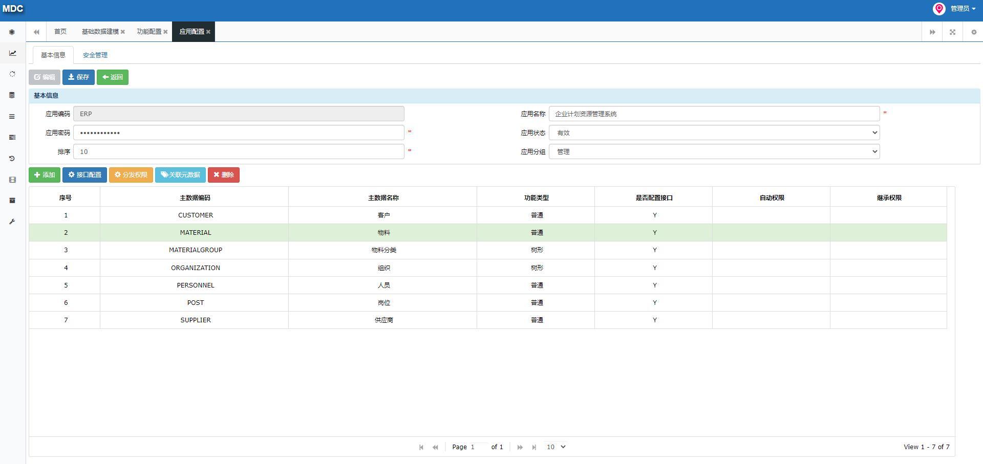Image resolution: width=983 pixels, height=464 pixels.
Task: Focus the 应用密码 password field
Action: click(x=239, y=132)
